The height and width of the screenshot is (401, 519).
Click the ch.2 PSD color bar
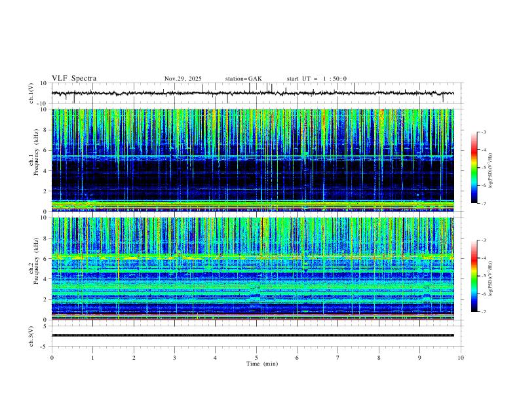[x=474, y=276]
